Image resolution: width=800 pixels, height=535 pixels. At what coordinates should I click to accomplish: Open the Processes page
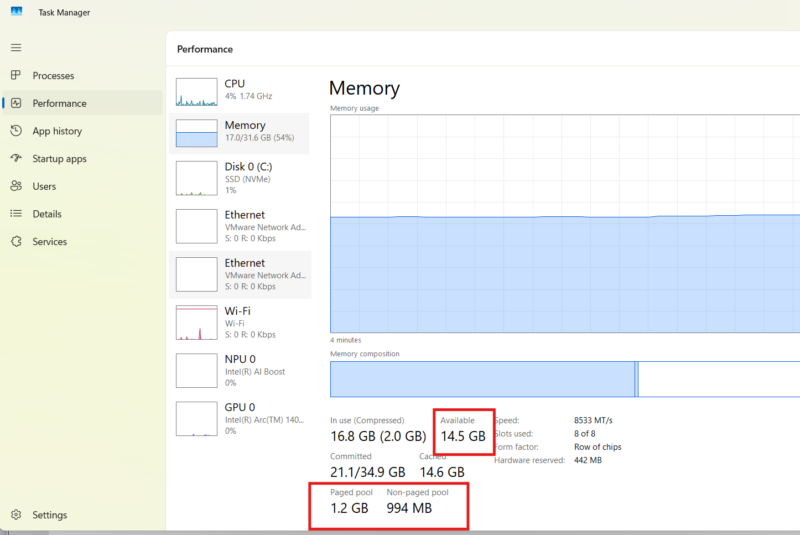point(82,75)
